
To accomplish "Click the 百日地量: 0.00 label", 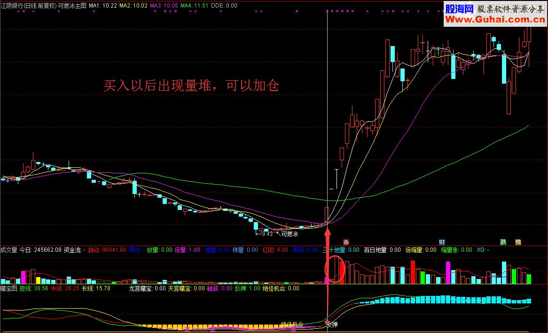I will (x=383, y=250).
